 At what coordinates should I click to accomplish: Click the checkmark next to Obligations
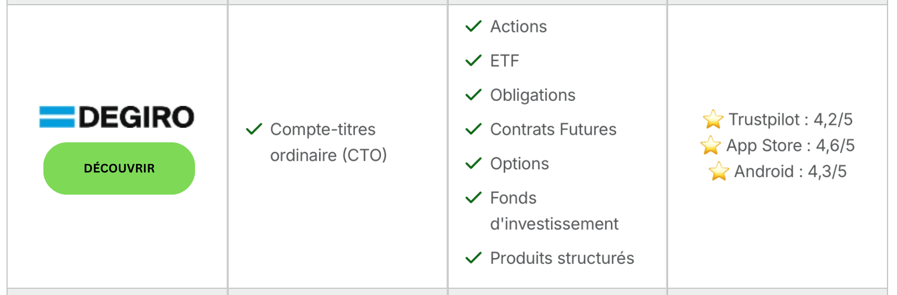click(x=474, y=95)
